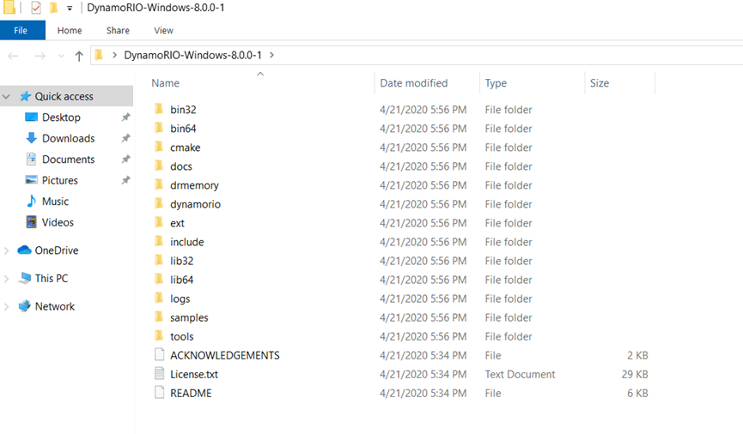Click the folder icon of the samples row

[x=159, y=317]
